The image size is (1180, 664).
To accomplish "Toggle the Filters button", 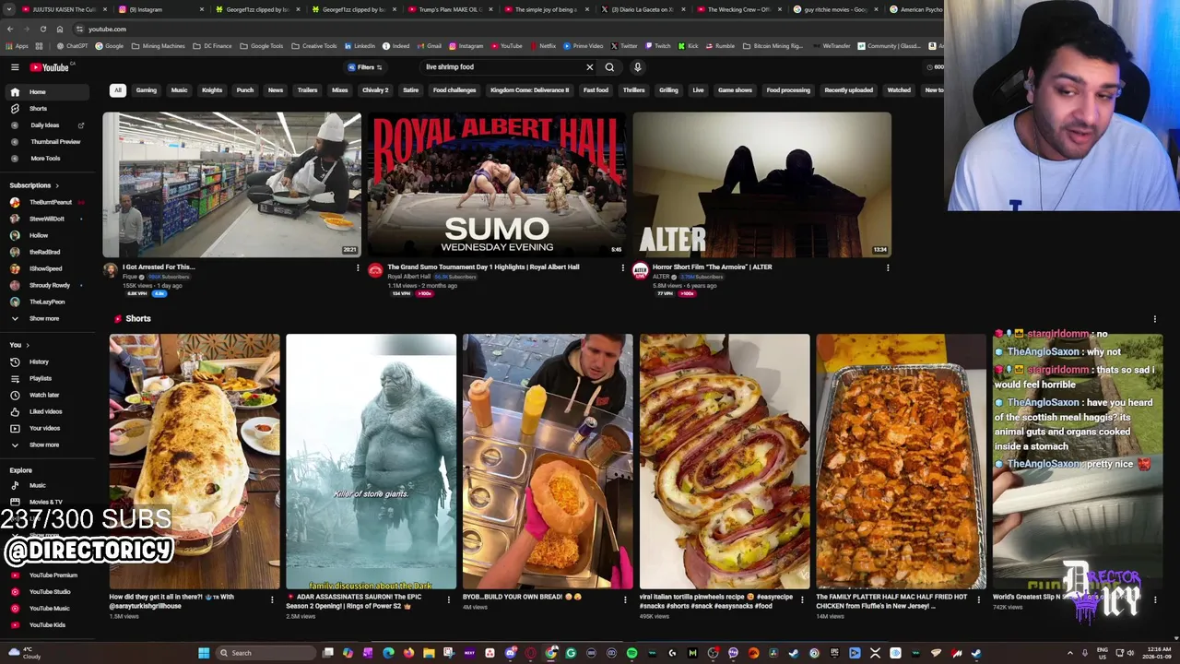I will (365, 67).
